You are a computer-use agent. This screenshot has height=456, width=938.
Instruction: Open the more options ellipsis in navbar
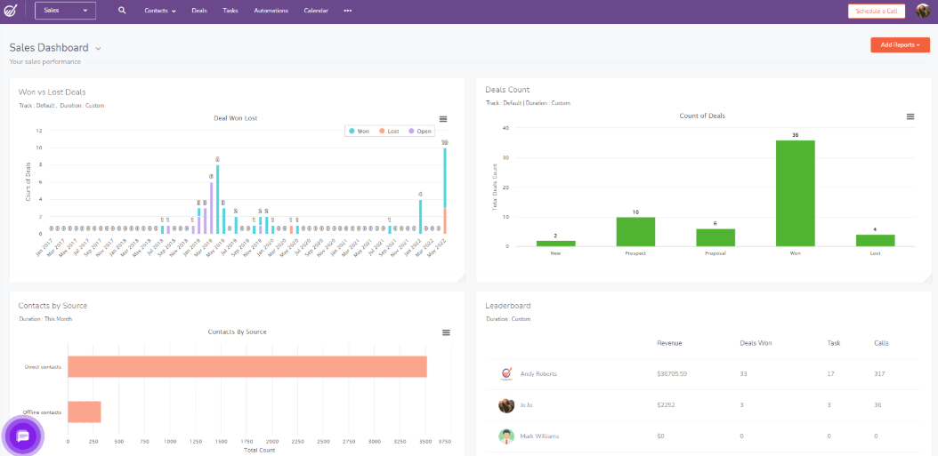tap(348, 11)
